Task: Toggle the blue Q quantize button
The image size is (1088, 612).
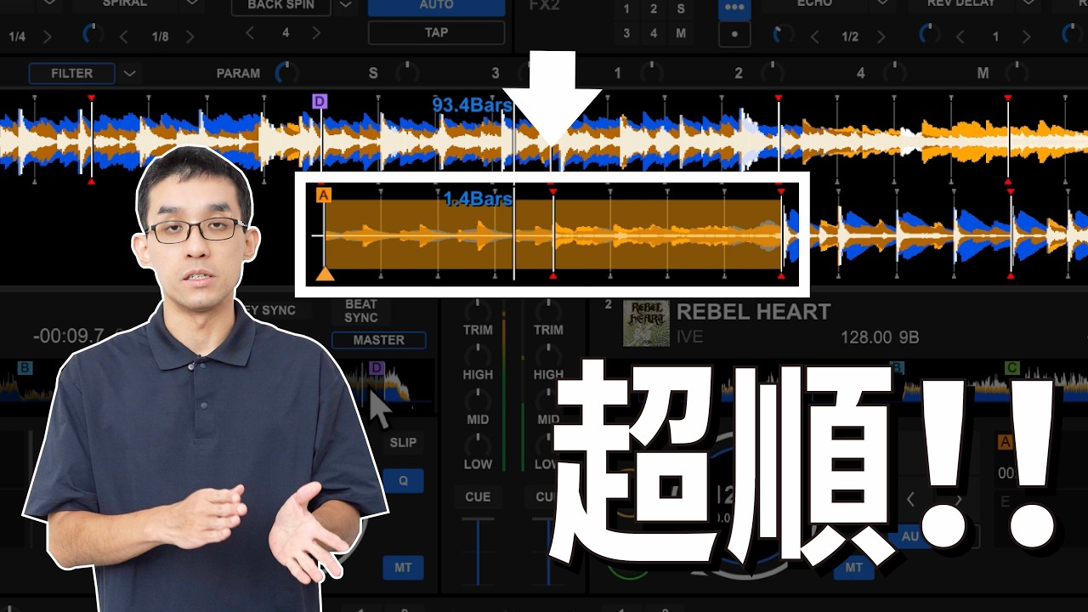Action: click(403, 481)
